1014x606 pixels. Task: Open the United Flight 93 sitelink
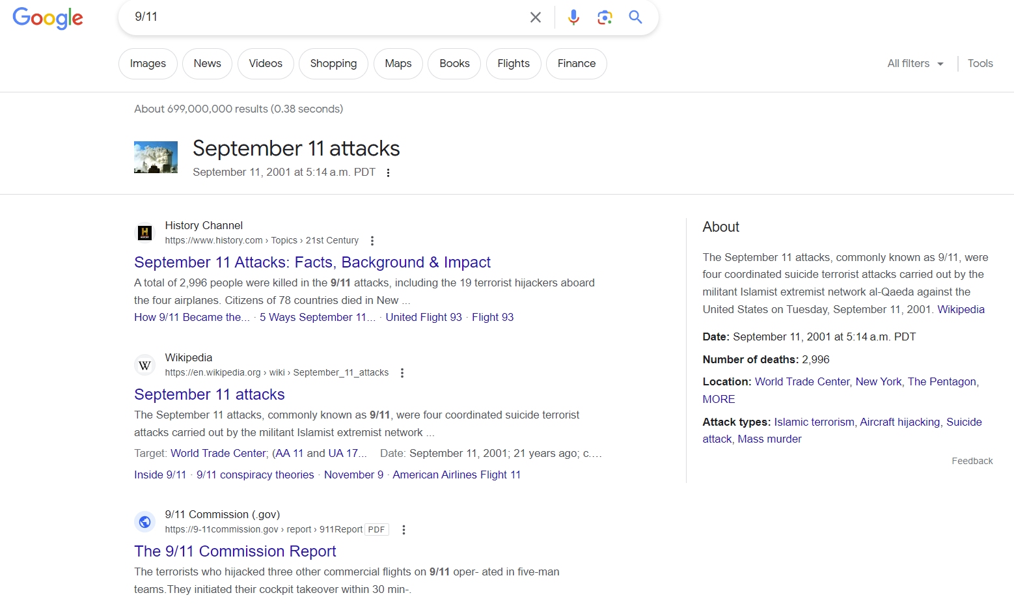coord(424,318)
